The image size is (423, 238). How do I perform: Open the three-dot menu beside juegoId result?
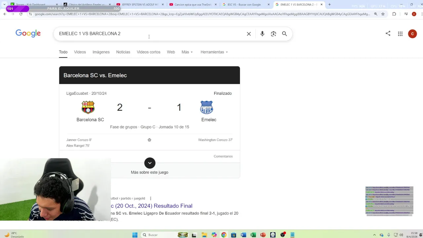(x=151, y=198)
